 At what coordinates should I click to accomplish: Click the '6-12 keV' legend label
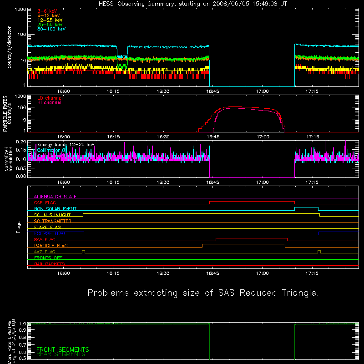(49, 15)
